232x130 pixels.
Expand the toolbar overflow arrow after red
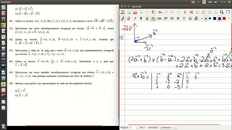[x=229, y=18]
